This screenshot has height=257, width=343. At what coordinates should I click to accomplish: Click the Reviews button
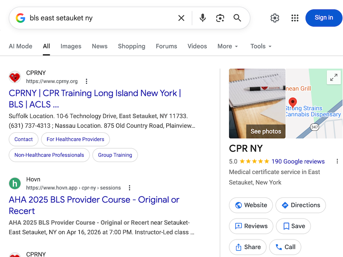251,226
